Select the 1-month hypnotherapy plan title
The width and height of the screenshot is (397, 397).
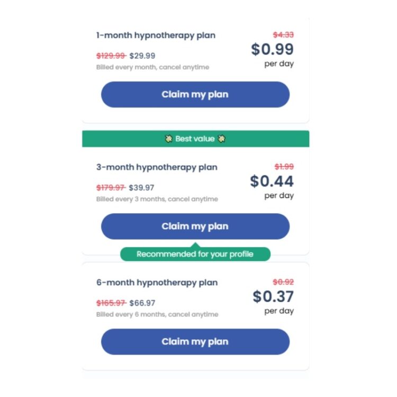tap(156, 36)
